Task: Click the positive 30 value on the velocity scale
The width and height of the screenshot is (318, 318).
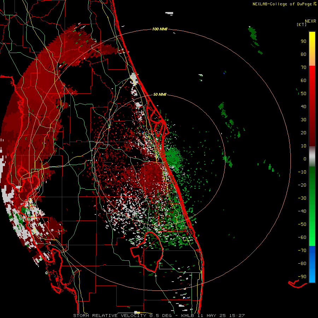Action: click(304, 120)
